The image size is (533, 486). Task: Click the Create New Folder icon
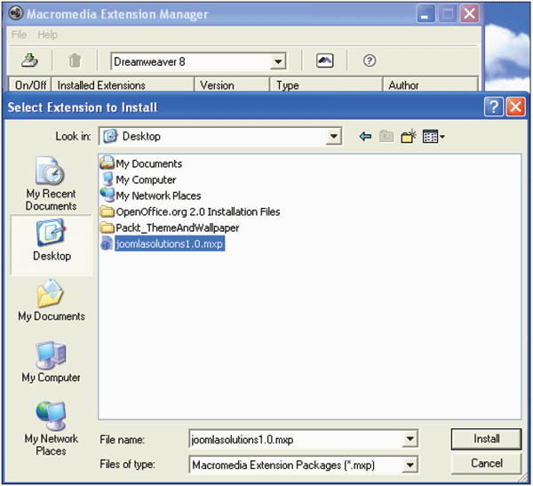coord(409,137)
